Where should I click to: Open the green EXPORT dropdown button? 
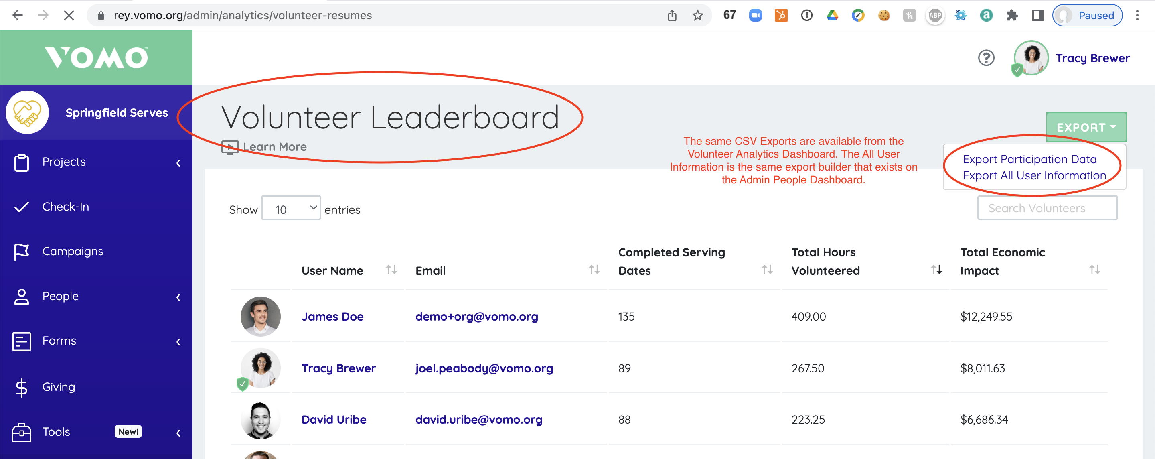tap(1086, 127)
